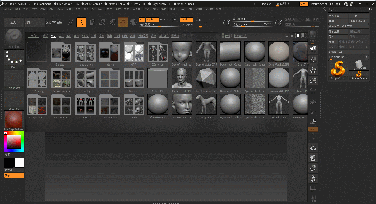Toggle the orange 菜单 menus button

click(304, 4)
